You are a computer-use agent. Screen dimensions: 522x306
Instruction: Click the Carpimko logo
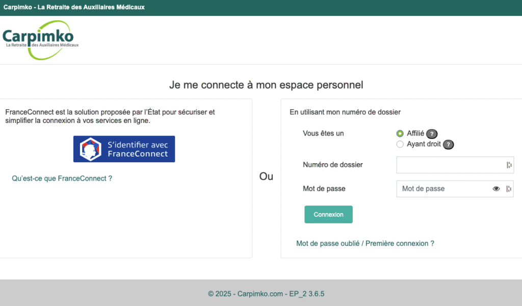pyautogui.click(x=41, y=40)
